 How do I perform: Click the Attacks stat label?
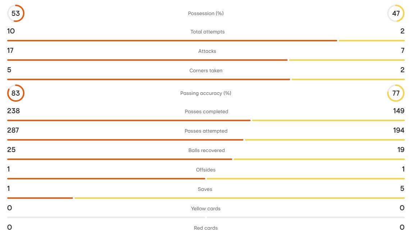point(207,51)
